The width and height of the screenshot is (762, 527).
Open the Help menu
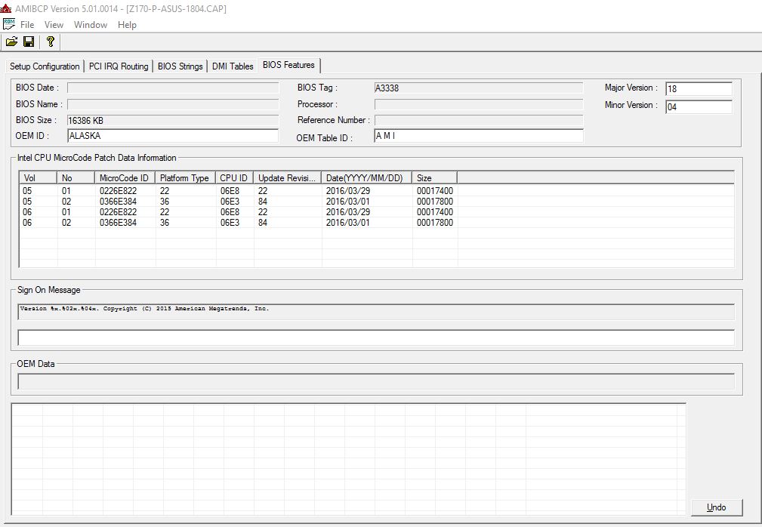pos(127,25)
